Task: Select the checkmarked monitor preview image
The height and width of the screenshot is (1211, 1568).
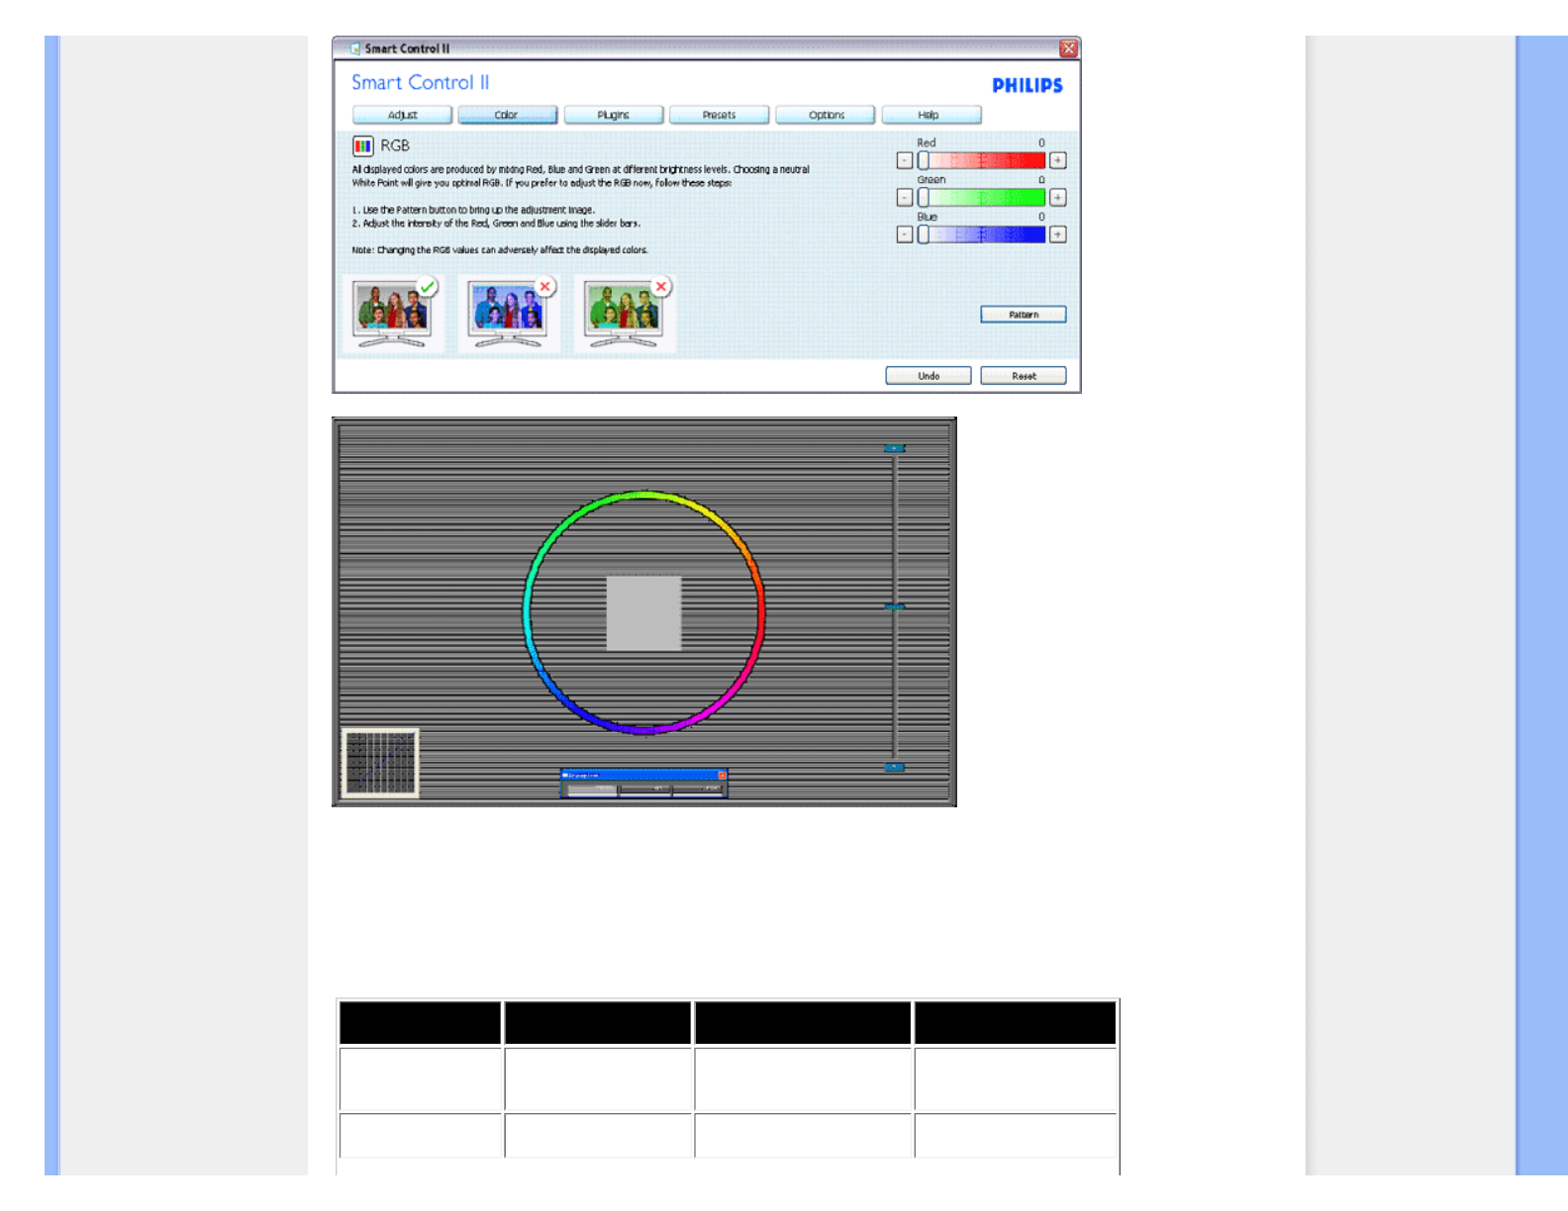Action: [x=393, y=314]
